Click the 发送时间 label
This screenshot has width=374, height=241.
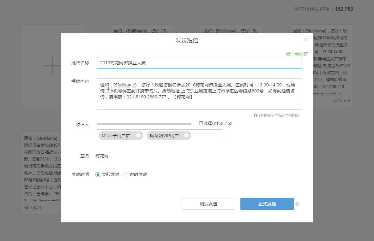(80, 174)
